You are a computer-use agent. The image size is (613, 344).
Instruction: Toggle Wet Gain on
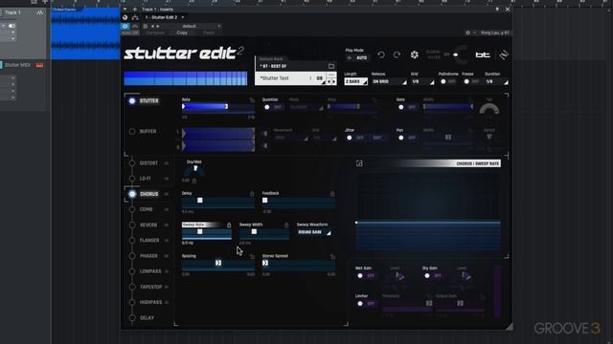pyautogui.click(x=366, y=276)
